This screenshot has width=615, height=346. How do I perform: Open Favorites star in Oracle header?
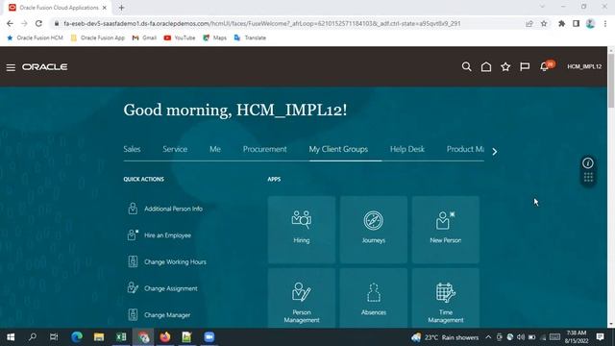click(x=505, y=66)
